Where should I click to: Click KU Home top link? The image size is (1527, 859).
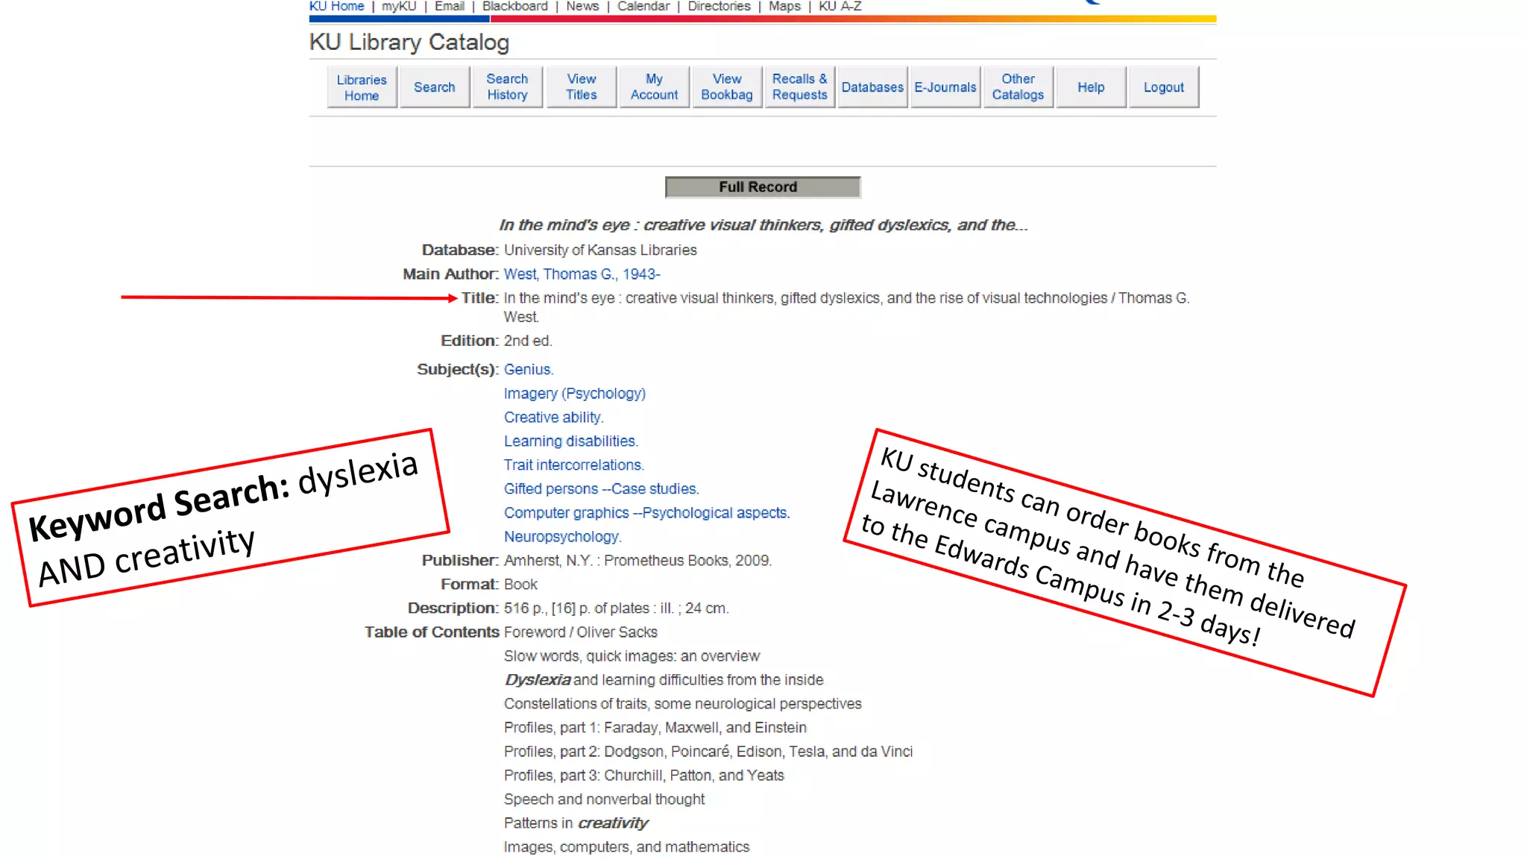(337, 6)
